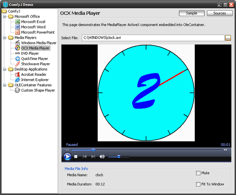Viewport: 236px width, 195px height.
Task: Click the ComfyJ root folder icon
Action: pyautogui.click(x=4, y=11)
